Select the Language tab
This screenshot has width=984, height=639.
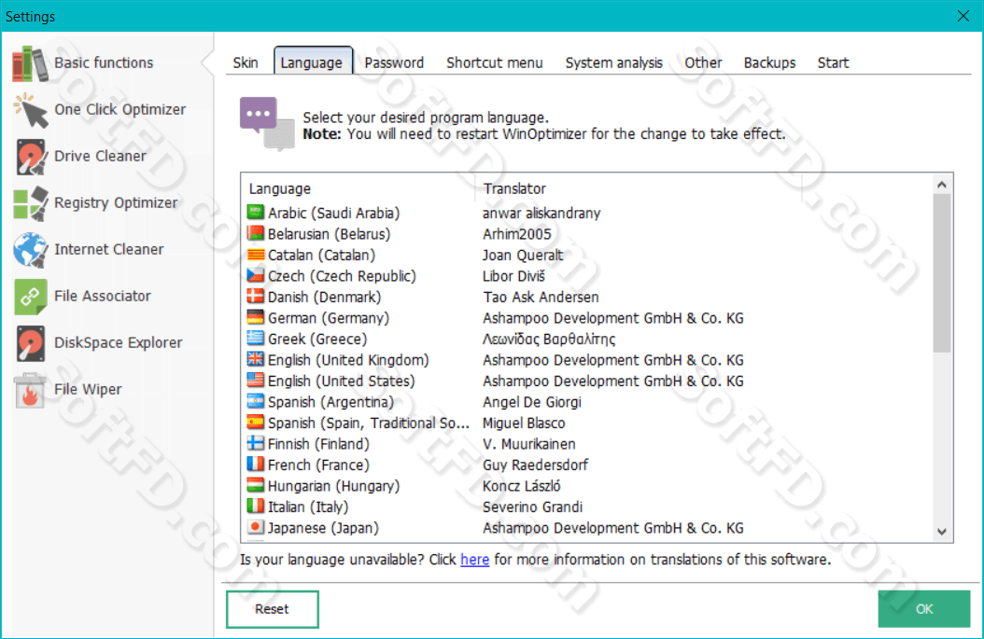313,62
